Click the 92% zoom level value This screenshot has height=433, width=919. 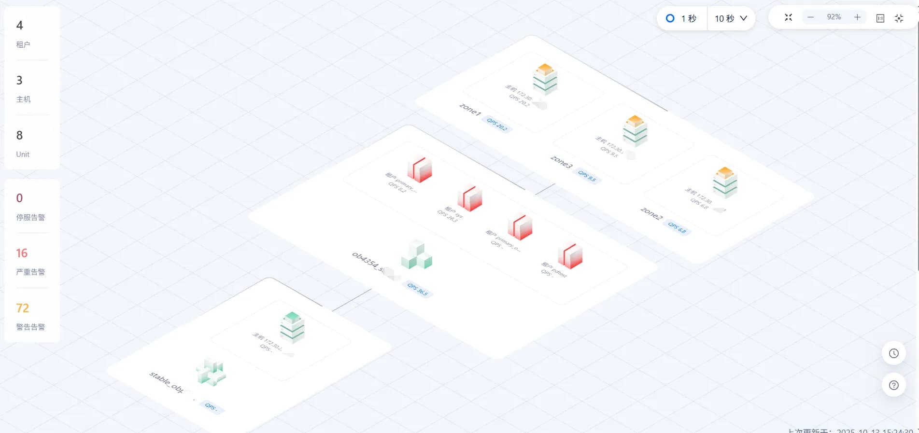tap(834, 17)
